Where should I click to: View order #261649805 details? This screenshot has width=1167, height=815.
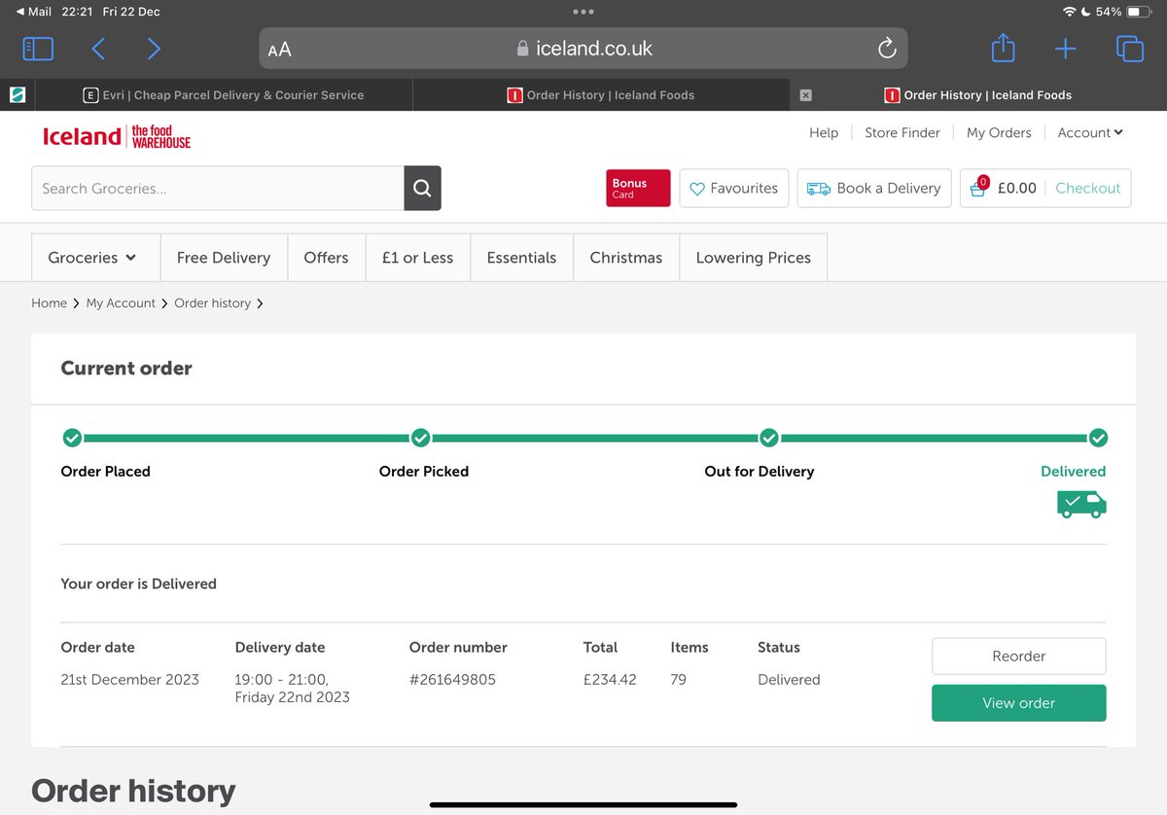click(x=1018, y=703)
